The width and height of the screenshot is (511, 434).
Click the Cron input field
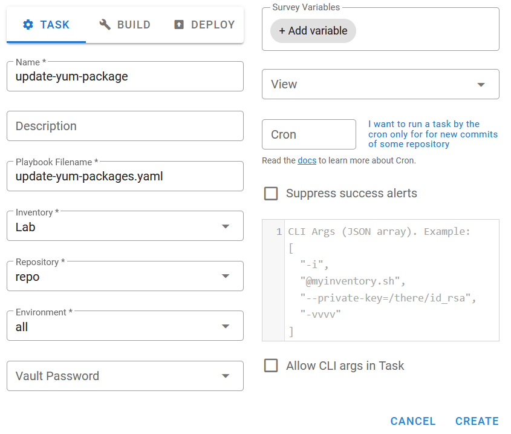tap(309, 134)
